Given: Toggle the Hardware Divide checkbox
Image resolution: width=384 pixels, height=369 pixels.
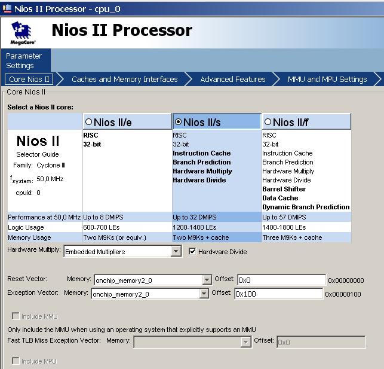Looking at the screenshot, I should 192,252.
